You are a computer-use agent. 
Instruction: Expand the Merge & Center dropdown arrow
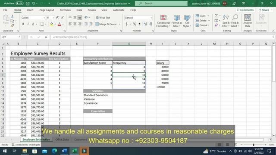click(x=119, y=24)
